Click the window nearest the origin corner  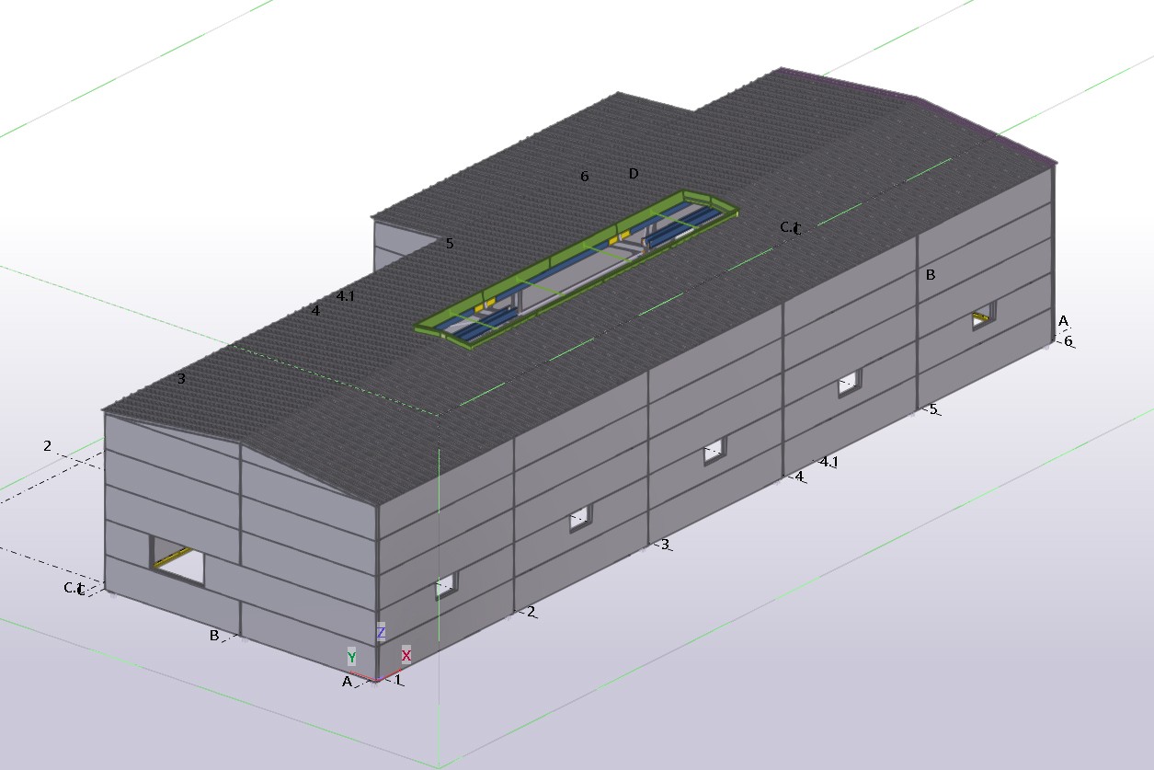pyautogui.click(x=446, y=585)
